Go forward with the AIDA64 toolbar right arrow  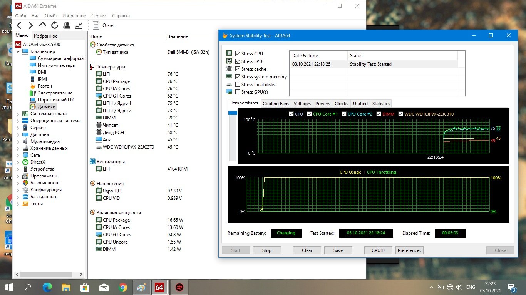[31, 25]
